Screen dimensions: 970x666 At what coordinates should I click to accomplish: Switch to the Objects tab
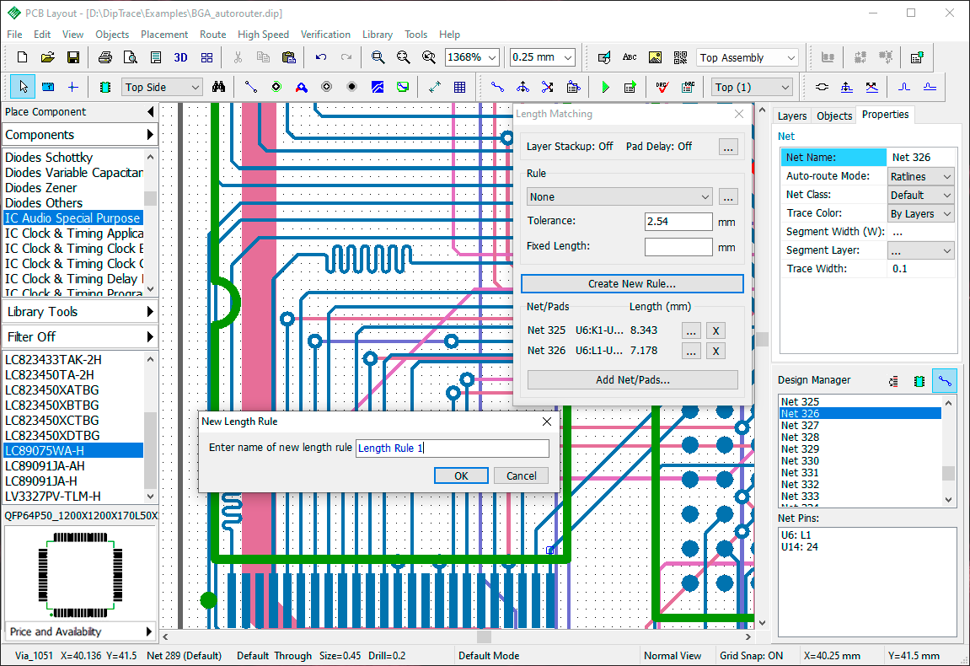(834, 115)
